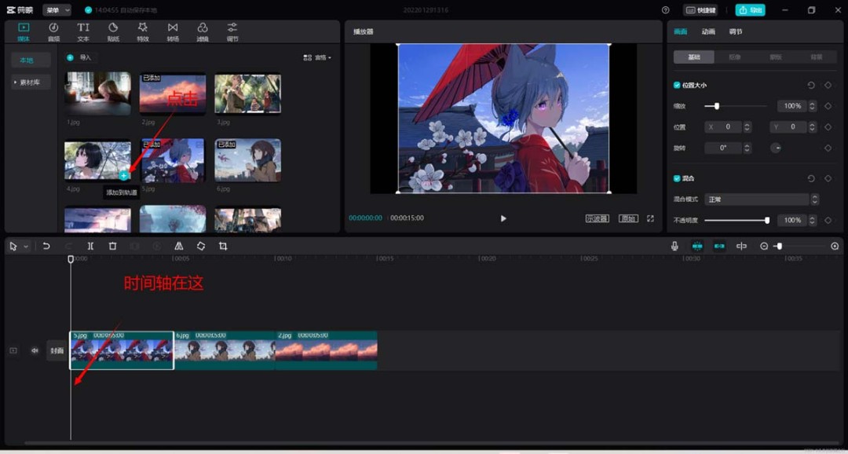Mute the timeline track audio
Screen dimensions: 848x454
tap(34, 350)
